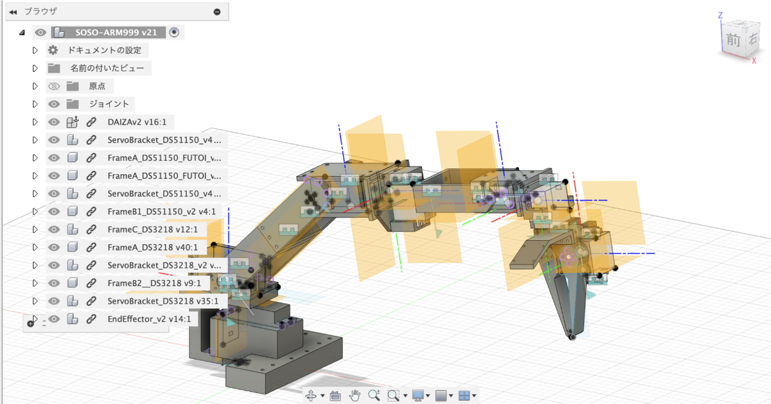Open the Orbit type dropdown arrow
This screenshot has width=771, height=404.
point(322,396)
